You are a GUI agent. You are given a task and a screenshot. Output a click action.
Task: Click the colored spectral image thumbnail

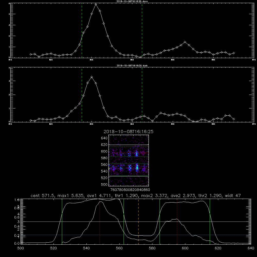coord(129,160)
